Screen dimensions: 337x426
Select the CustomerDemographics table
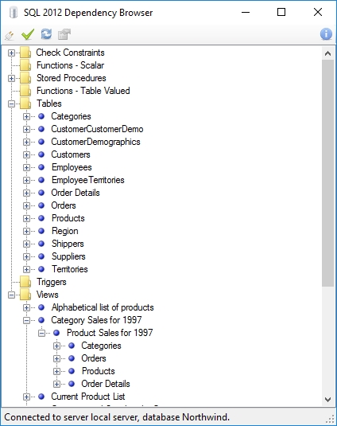click(95, 142)
